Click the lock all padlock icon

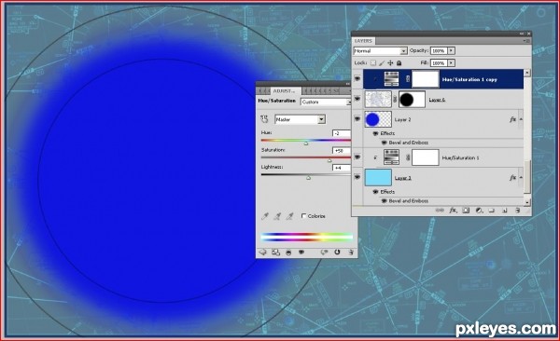click(399, 63)
